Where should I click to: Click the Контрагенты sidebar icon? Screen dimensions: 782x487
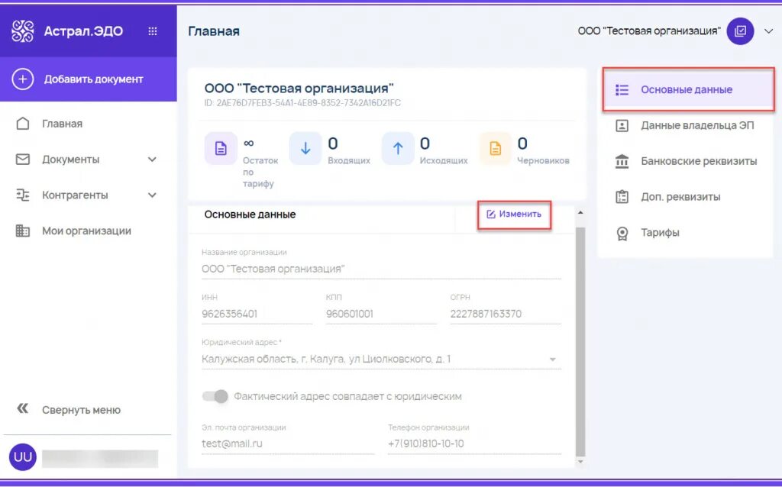click(22, 195)
